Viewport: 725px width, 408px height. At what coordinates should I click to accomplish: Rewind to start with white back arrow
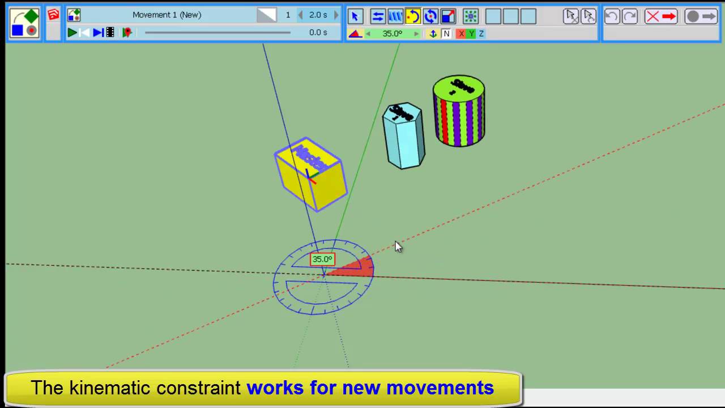click(x=84, y=33)
